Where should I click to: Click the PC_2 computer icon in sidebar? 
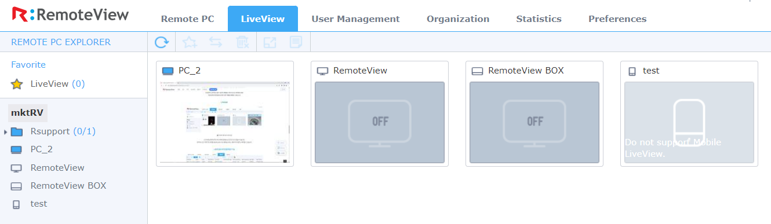pyautogui.click(x=17, y=149)
